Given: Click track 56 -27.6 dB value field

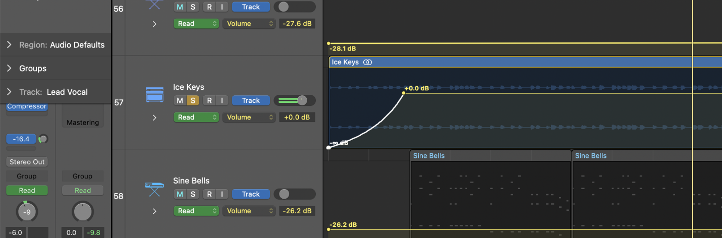Looking at the screenshot, I should pos(297,23).
